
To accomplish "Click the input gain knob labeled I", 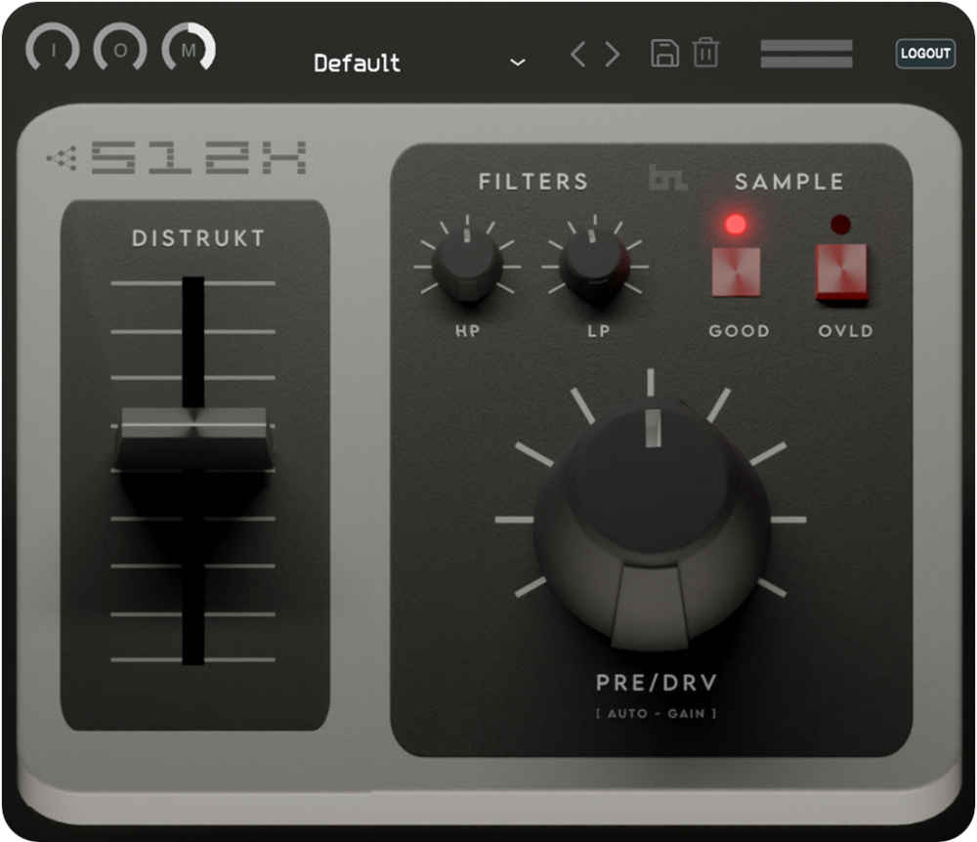I will click(x=52, y=49).
